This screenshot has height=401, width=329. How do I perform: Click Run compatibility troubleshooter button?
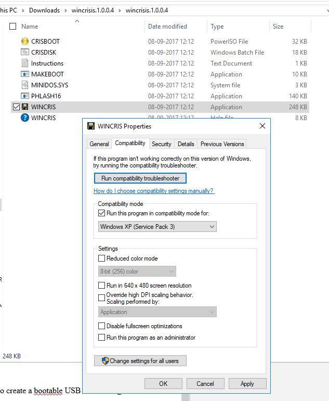(x=140, y=178)
